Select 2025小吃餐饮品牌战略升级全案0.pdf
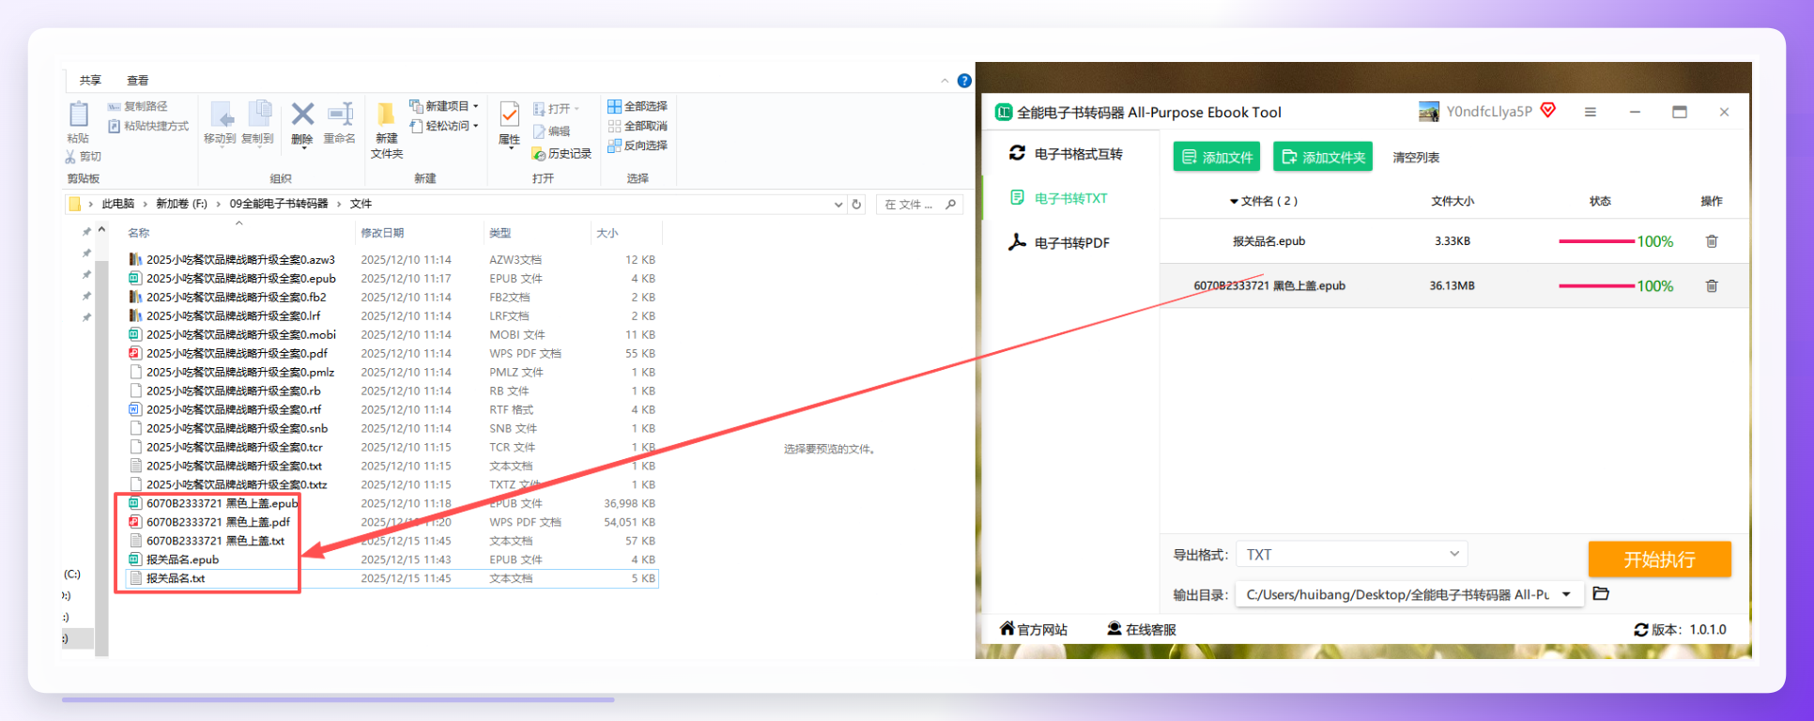The height and width of the screenshot is (721, 1814). [237, 354]
